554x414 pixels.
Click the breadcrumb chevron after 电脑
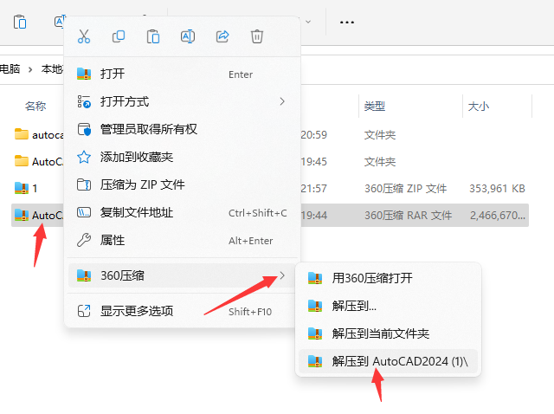[30, 69]
